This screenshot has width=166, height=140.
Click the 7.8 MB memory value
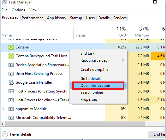pos(143,56)
